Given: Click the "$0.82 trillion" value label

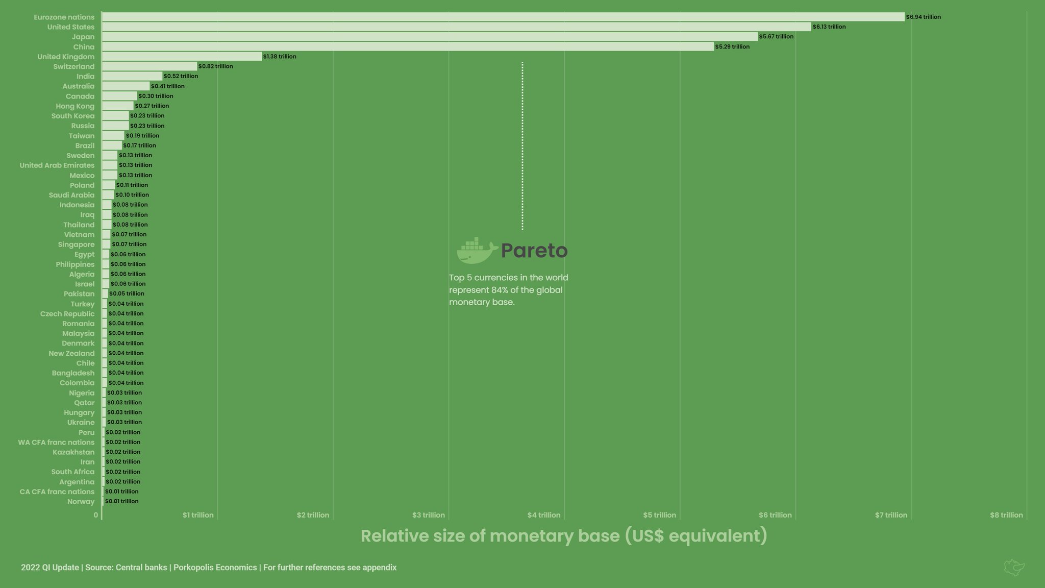Looking at the screenshot, I should [215, 66].
